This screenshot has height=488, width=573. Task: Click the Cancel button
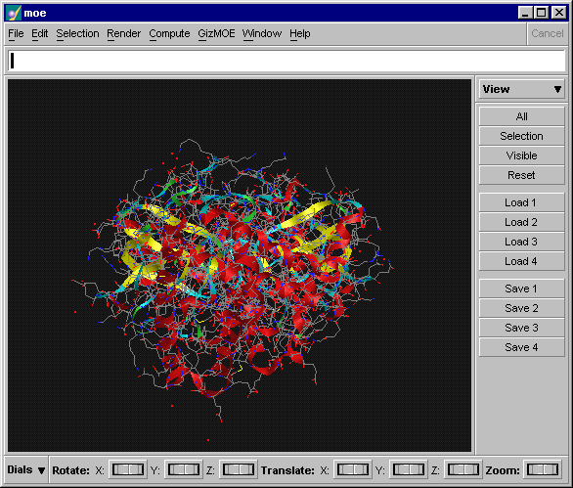click(x=547, y=33)
